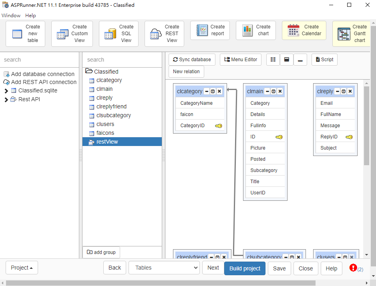Minimize the clcategory table box
Image resolution: width=376 pixels, height=286 pixels.
pos(207,91)
